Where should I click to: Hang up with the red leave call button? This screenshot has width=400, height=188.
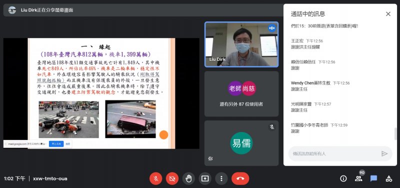(x=240, y=178)
